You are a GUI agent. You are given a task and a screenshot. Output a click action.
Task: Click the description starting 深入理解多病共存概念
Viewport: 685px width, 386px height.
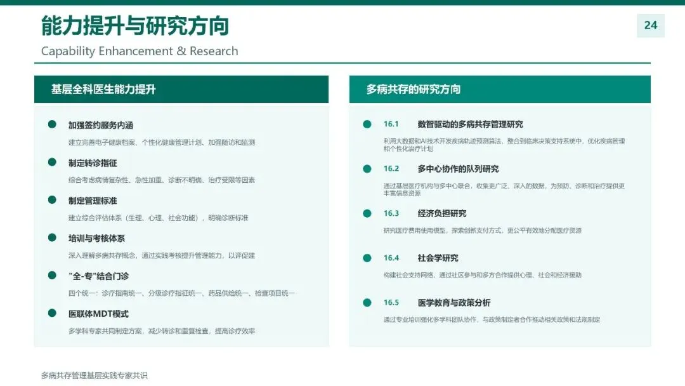[x=162, y=255]
